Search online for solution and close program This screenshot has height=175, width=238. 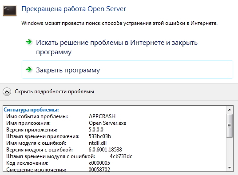pos(117,47)
